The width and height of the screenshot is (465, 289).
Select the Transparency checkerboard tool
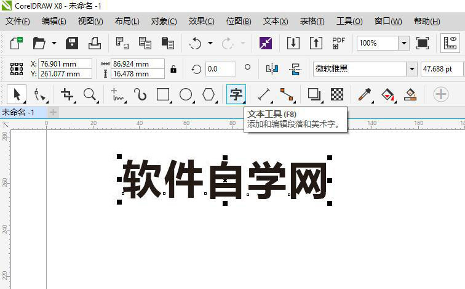tap(337, 94)
